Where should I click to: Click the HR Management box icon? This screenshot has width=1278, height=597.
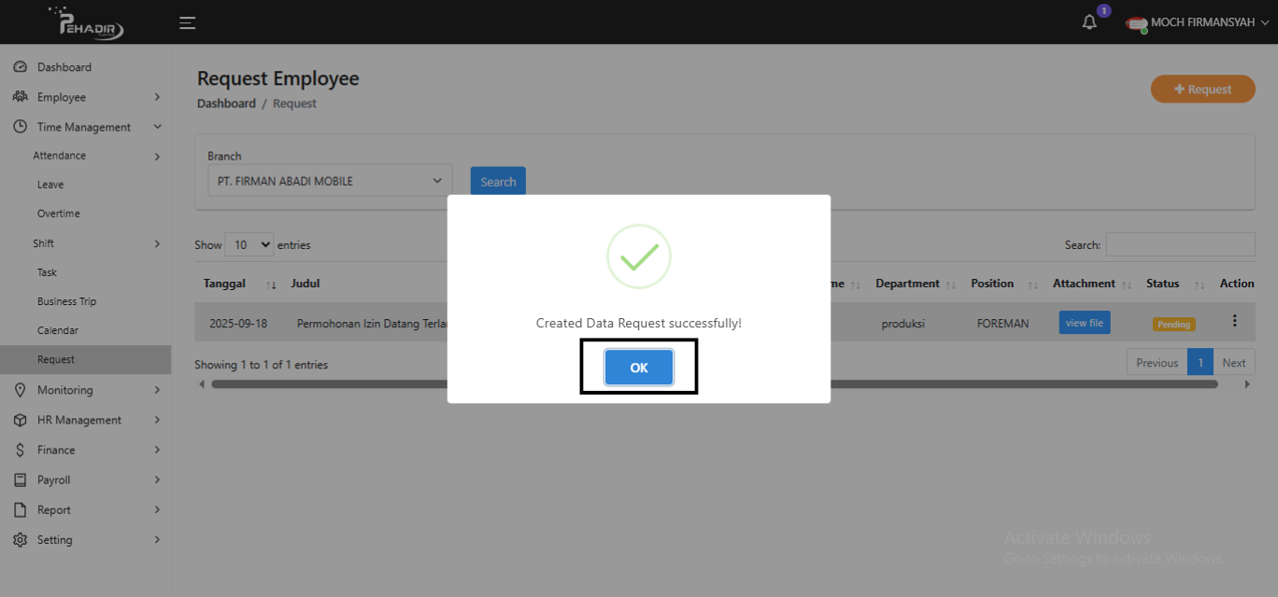[x=20, y=420]
